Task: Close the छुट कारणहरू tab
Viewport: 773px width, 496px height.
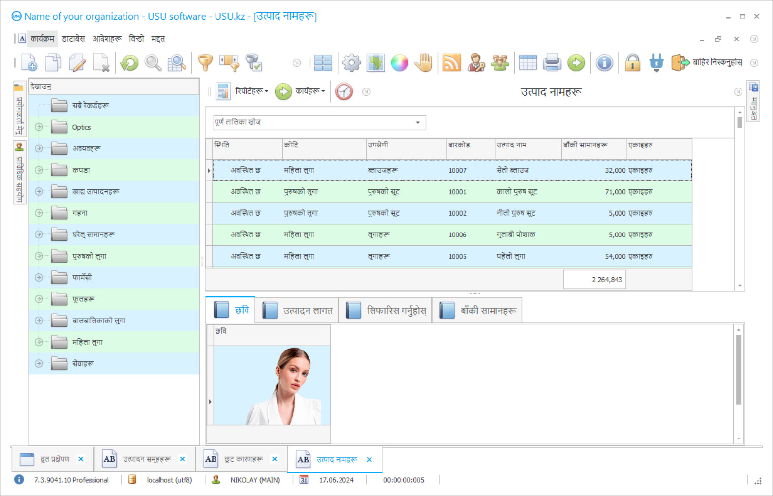Action: click(275, 459)
